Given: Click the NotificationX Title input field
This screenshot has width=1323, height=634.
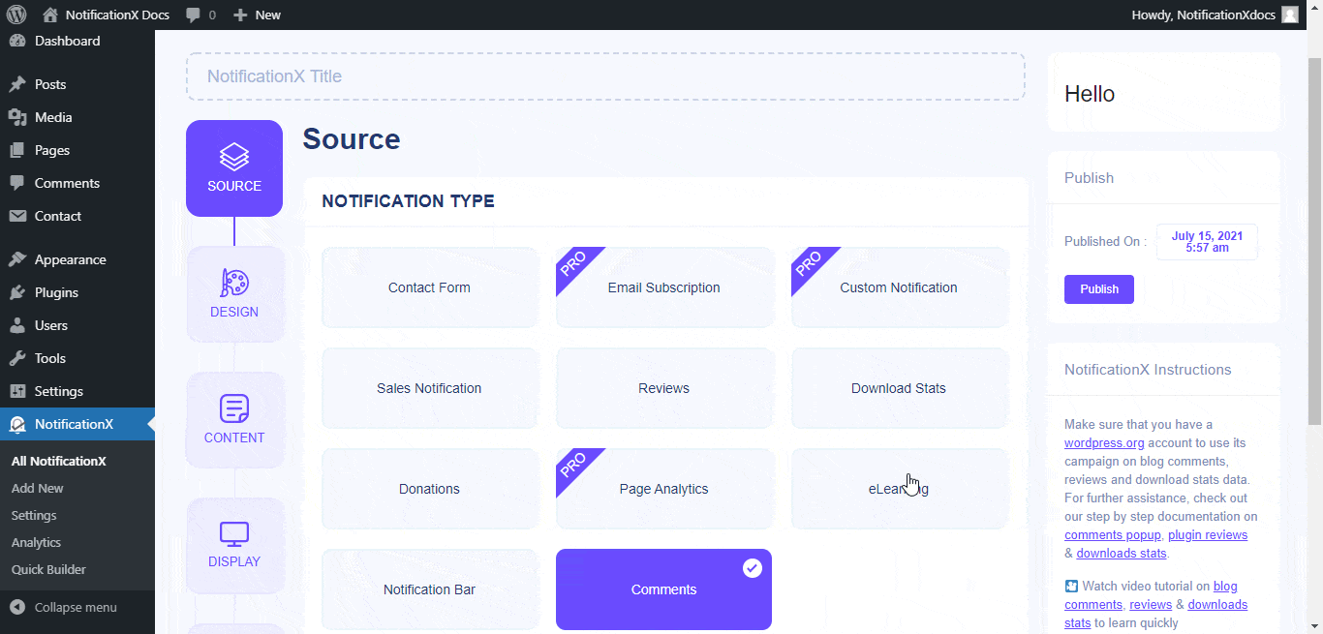Looking at the screenshot, I should [x=605, y=76].
